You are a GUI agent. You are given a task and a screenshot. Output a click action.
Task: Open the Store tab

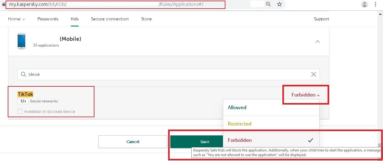[146, 19]
